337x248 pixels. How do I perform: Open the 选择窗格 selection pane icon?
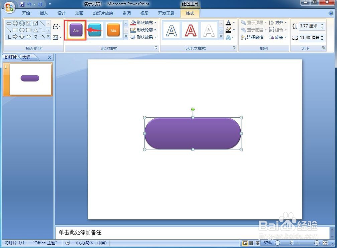[253, 37]
